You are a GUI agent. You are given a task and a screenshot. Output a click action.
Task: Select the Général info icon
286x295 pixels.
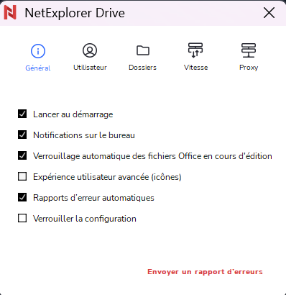[x=38, y=51]
